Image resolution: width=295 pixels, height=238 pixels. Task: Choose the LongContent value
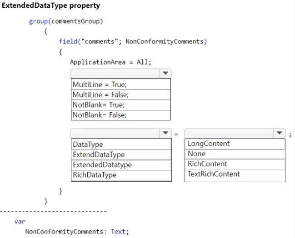235,144
